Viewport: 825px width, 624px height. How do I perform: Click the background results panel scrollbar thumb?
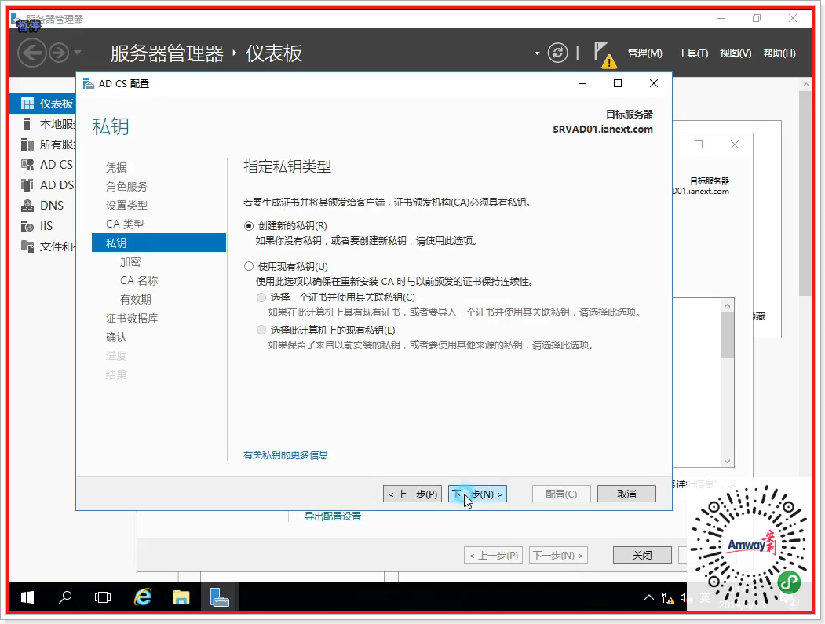pyautogui.click(x=727, y=335)
